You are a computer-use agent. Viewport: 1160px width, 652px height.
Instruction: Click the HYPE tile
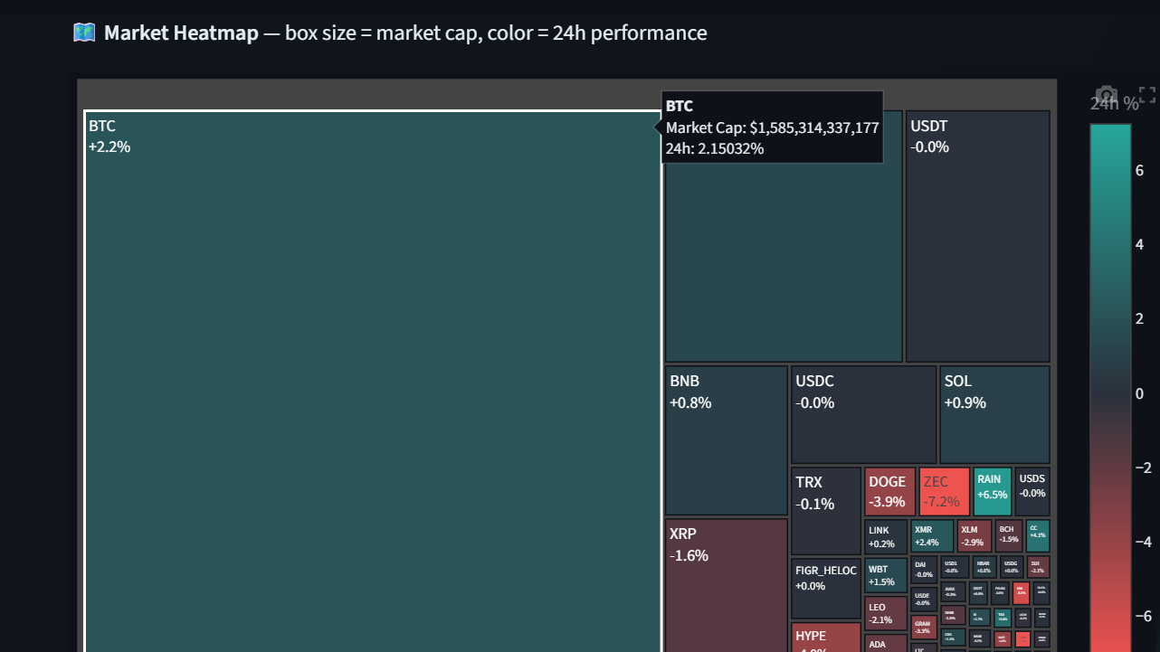826,638
